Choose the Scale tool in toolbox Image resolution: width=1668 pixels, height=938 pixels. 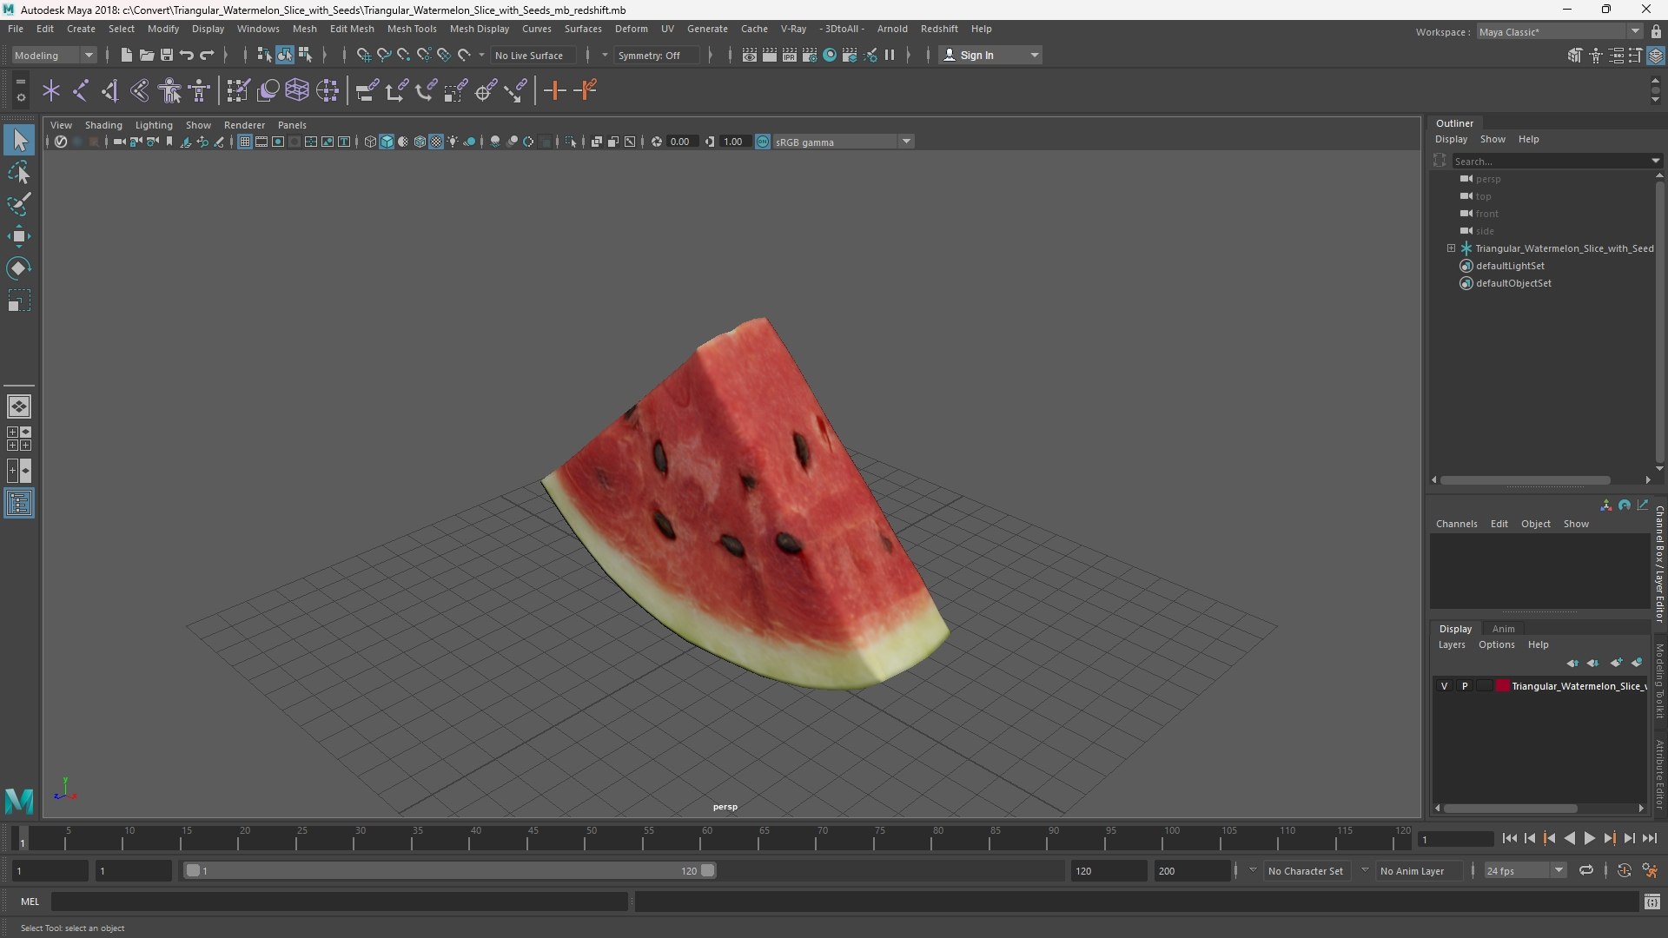pos(19,301)
